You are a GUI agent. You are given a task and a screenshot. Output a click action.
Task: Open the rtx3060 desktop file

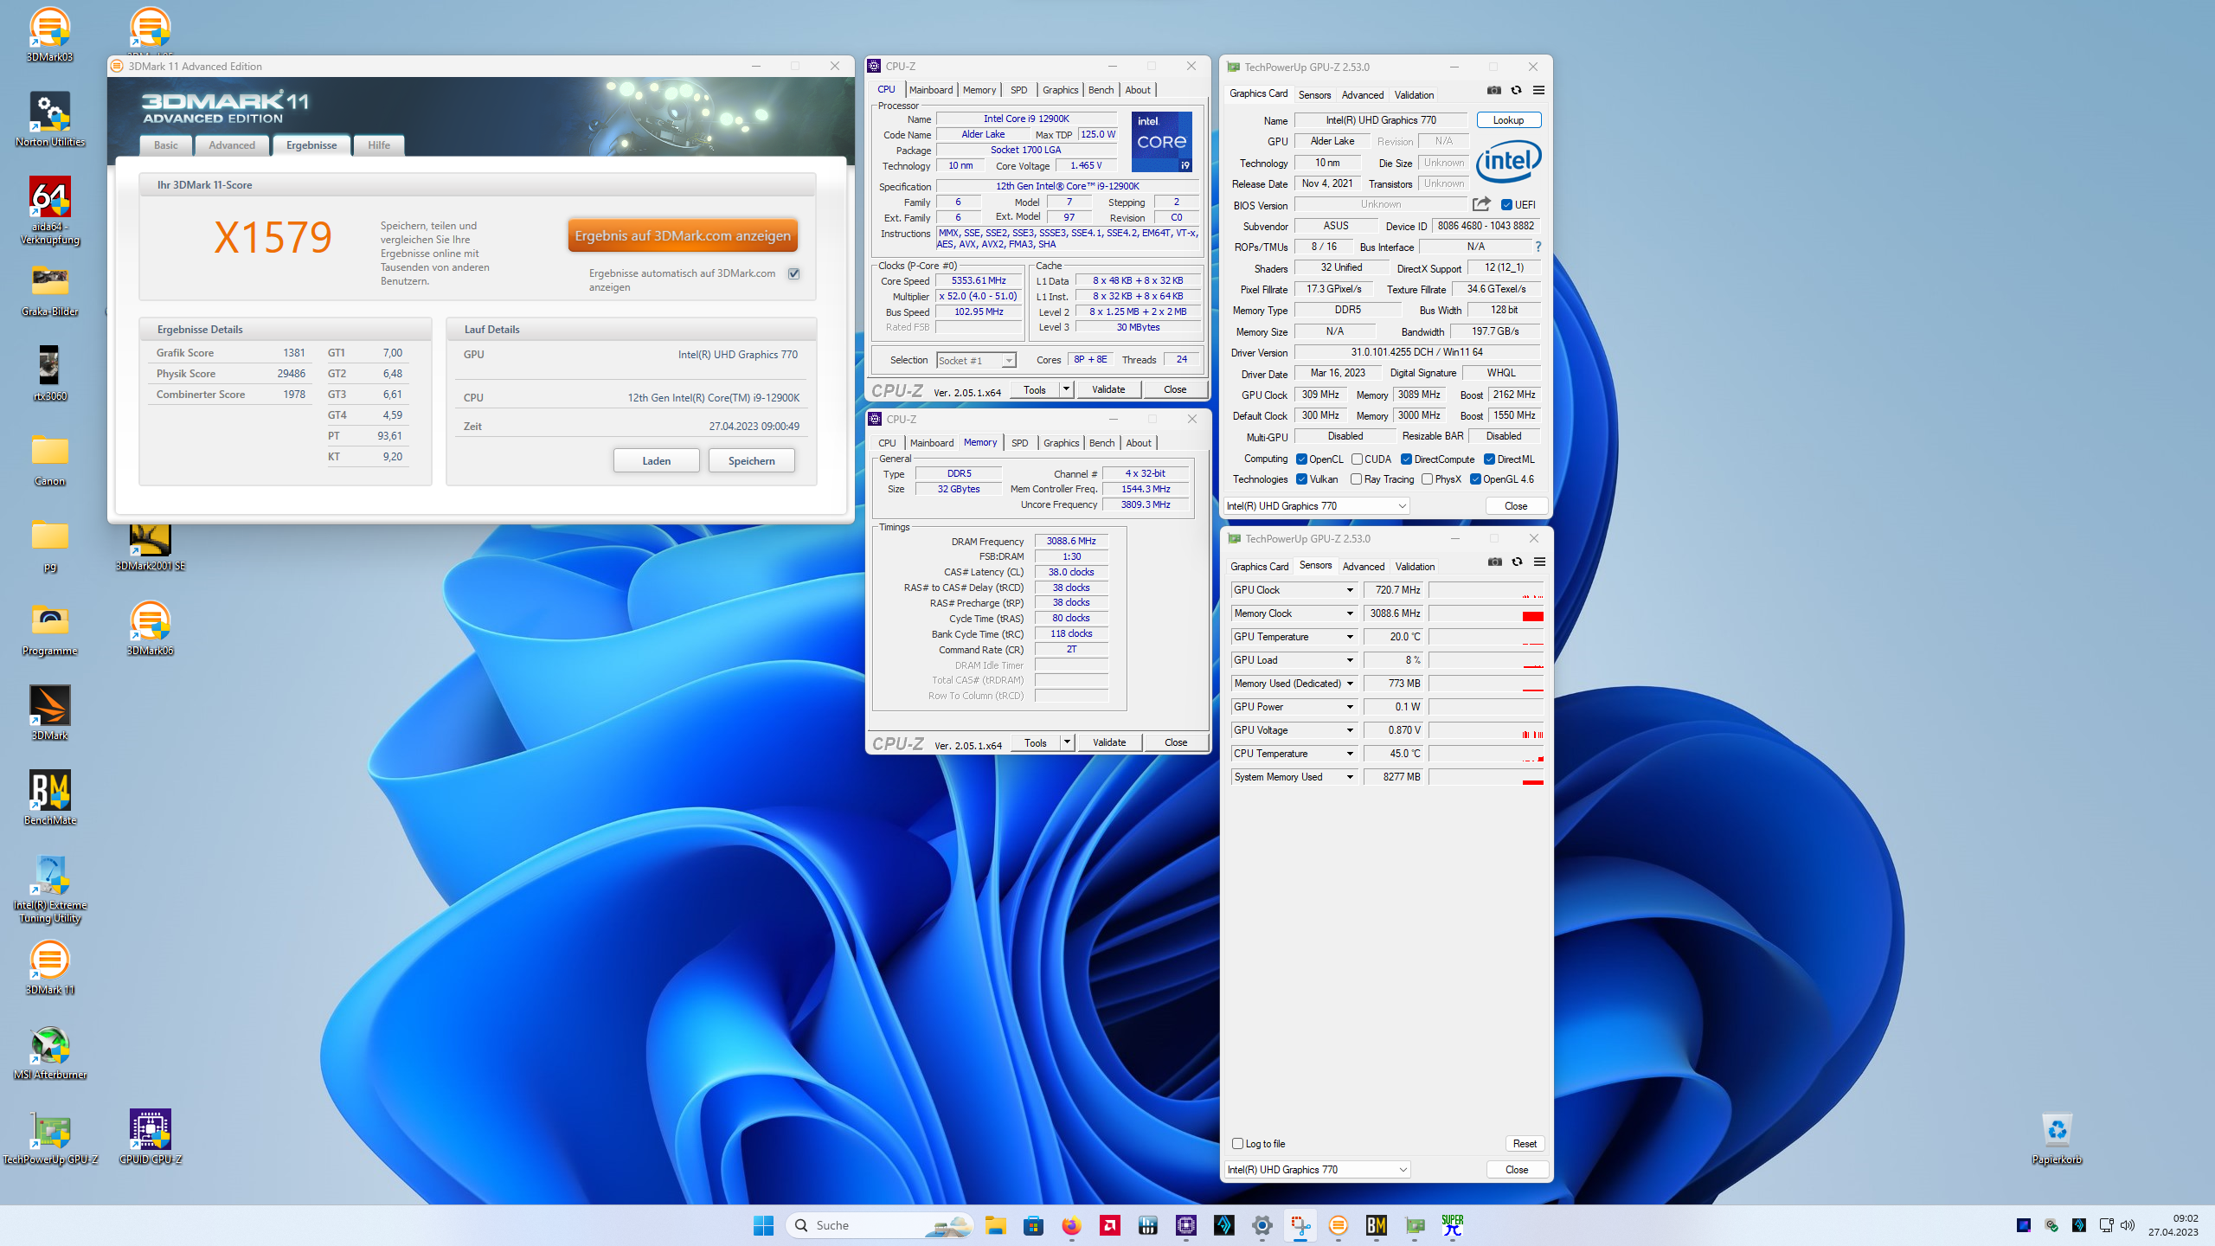tap(50, 374)
